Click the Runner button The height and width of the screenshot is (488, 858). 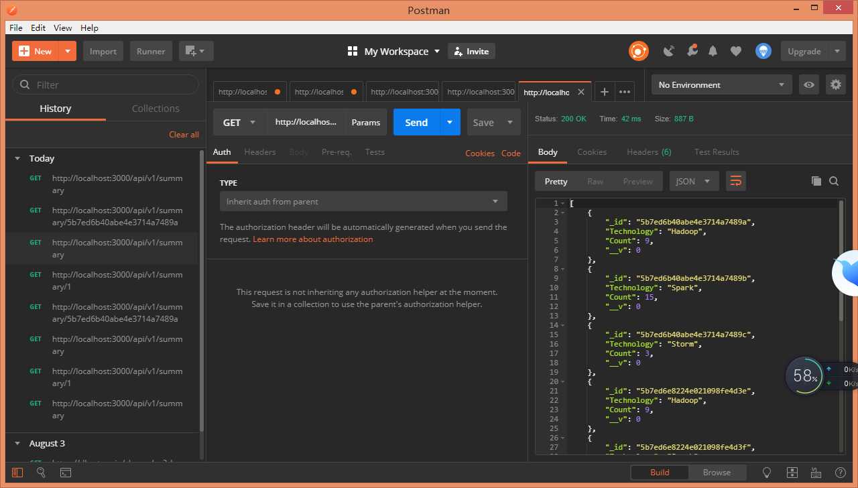click(151, 51)
